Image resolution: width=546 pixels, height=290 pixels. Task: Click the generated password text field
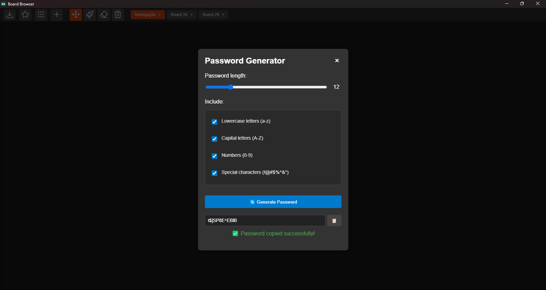pos(265,221)
